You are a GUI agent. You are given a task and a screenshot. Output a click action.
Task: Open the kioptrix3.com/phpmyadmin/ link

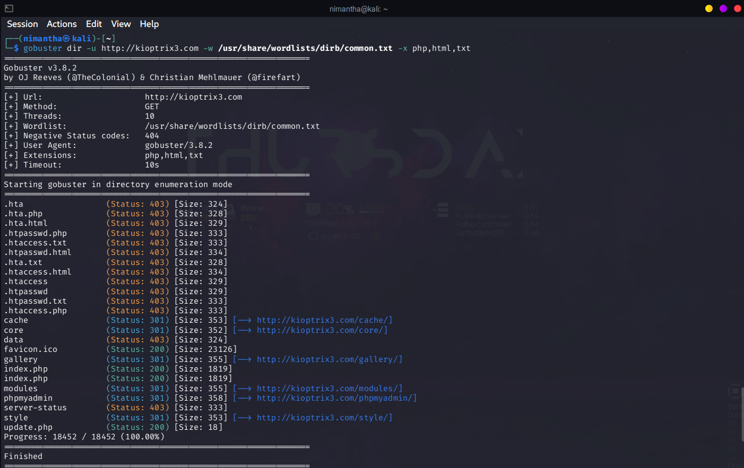click(x=336, y=398)
